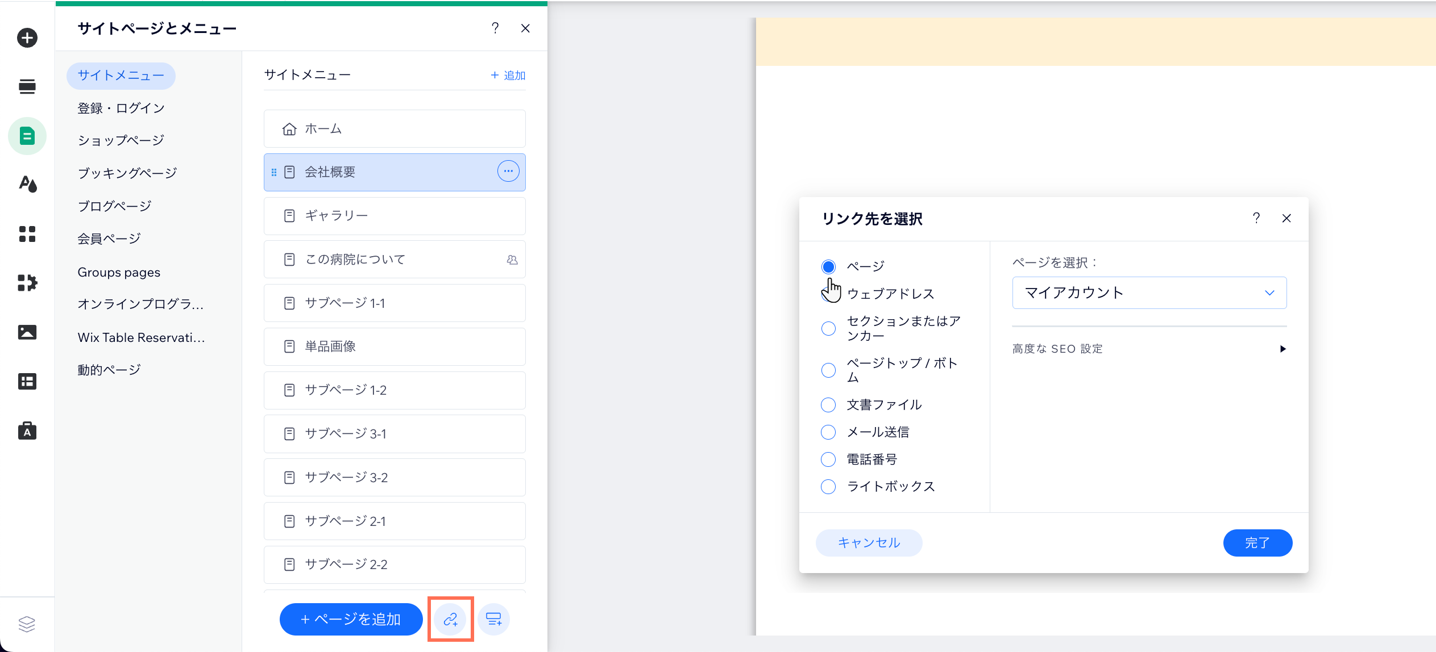The height and width of the screenshot is (652, 1436).
Task: Open more actions for 会社概要 page
Action: pyautogui.click(x=508, y=171)
